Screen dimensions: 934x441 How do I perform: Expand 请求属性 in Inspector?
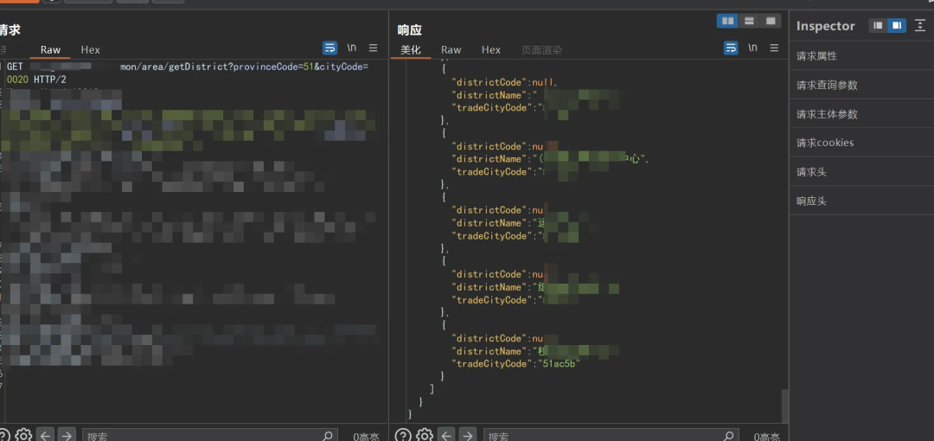pos(861,56)
